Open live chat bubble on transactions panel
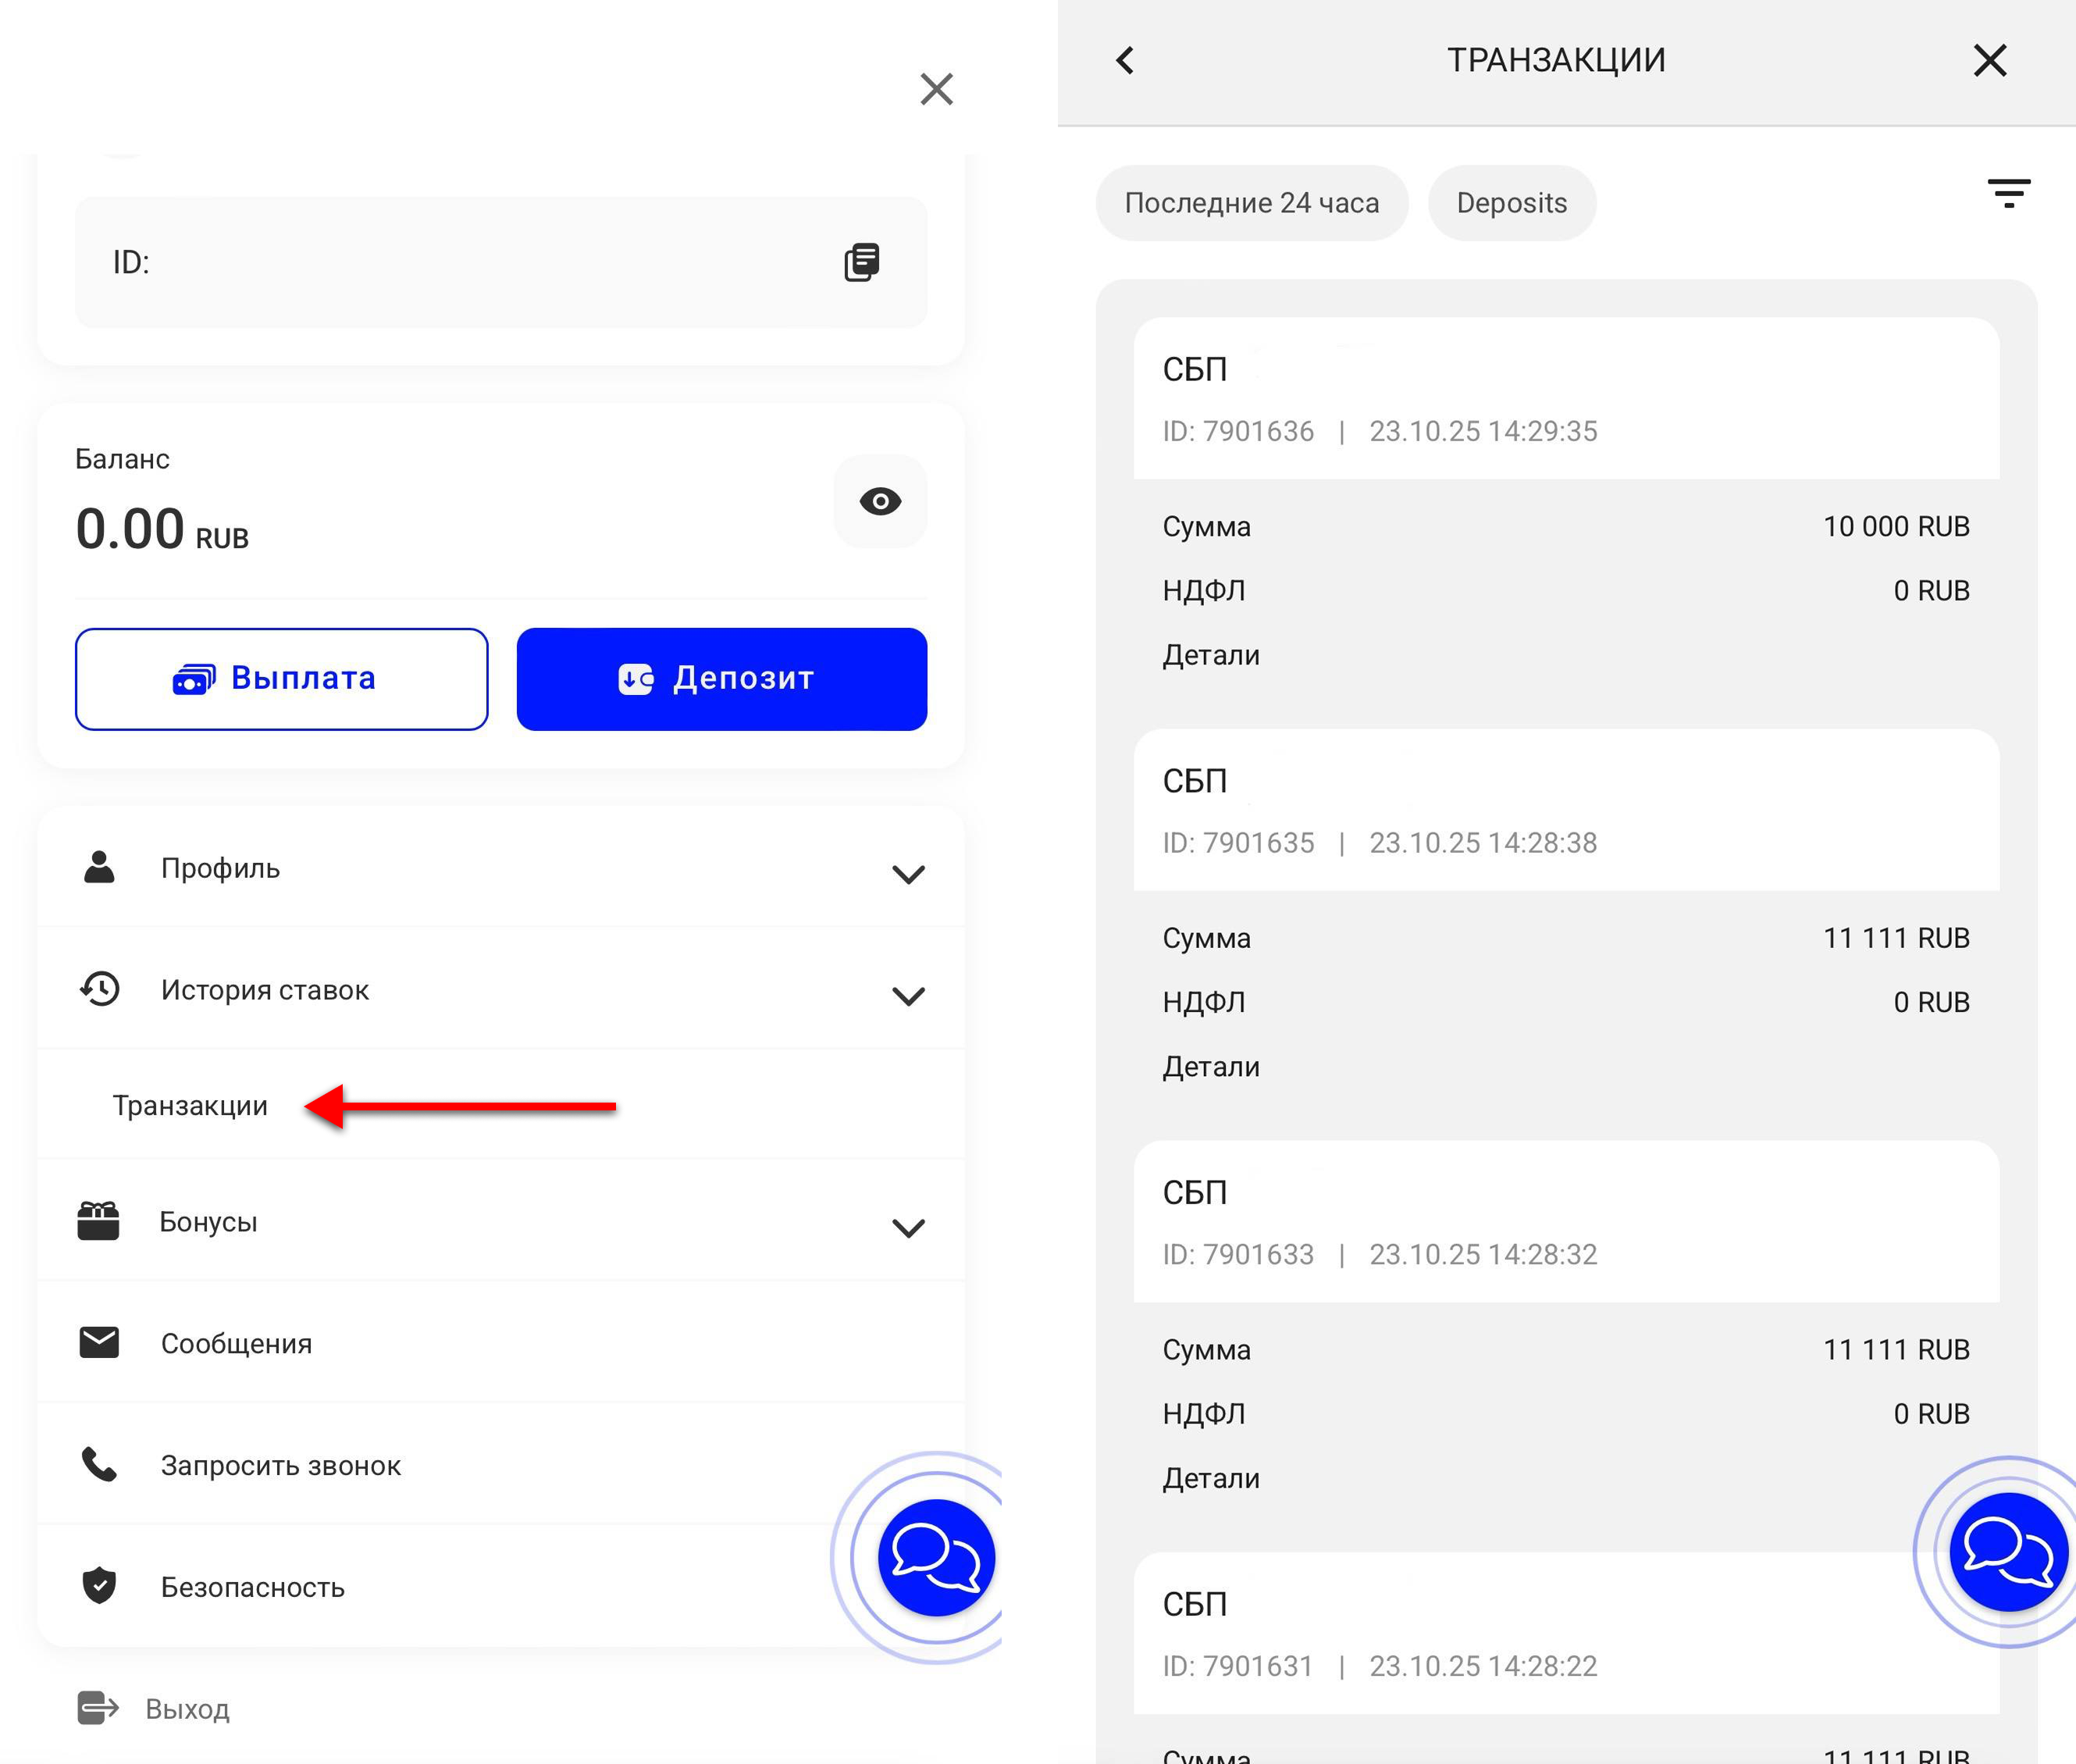The width and height of the screenshot is (2076, 1764). 2007,1551
